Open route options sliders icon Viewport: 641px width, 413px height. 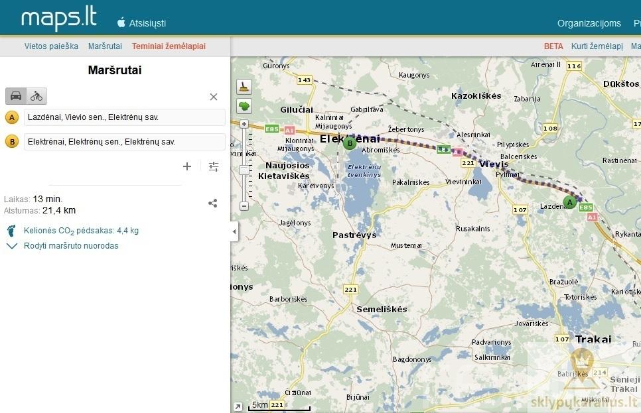[214, 166]
